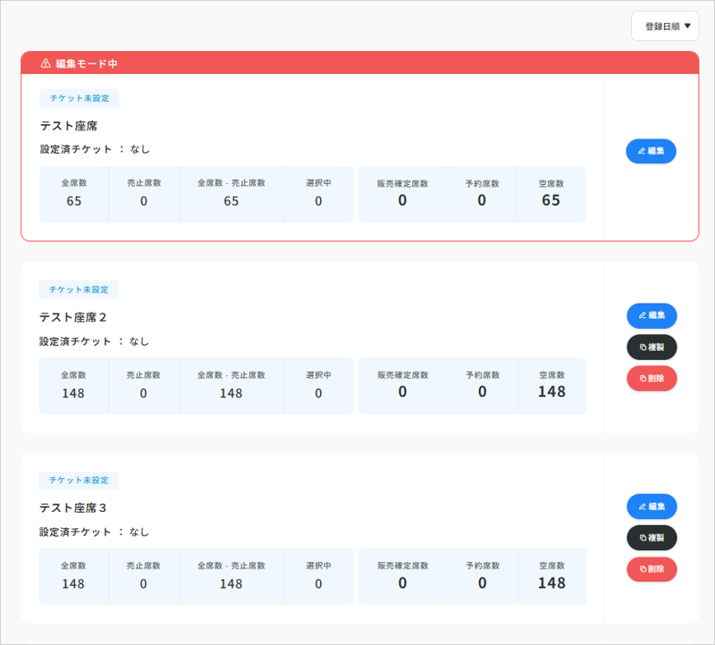Select チケット未設定 badge above テスト座席２
The image size is (715, 645).
coord(79,289)
